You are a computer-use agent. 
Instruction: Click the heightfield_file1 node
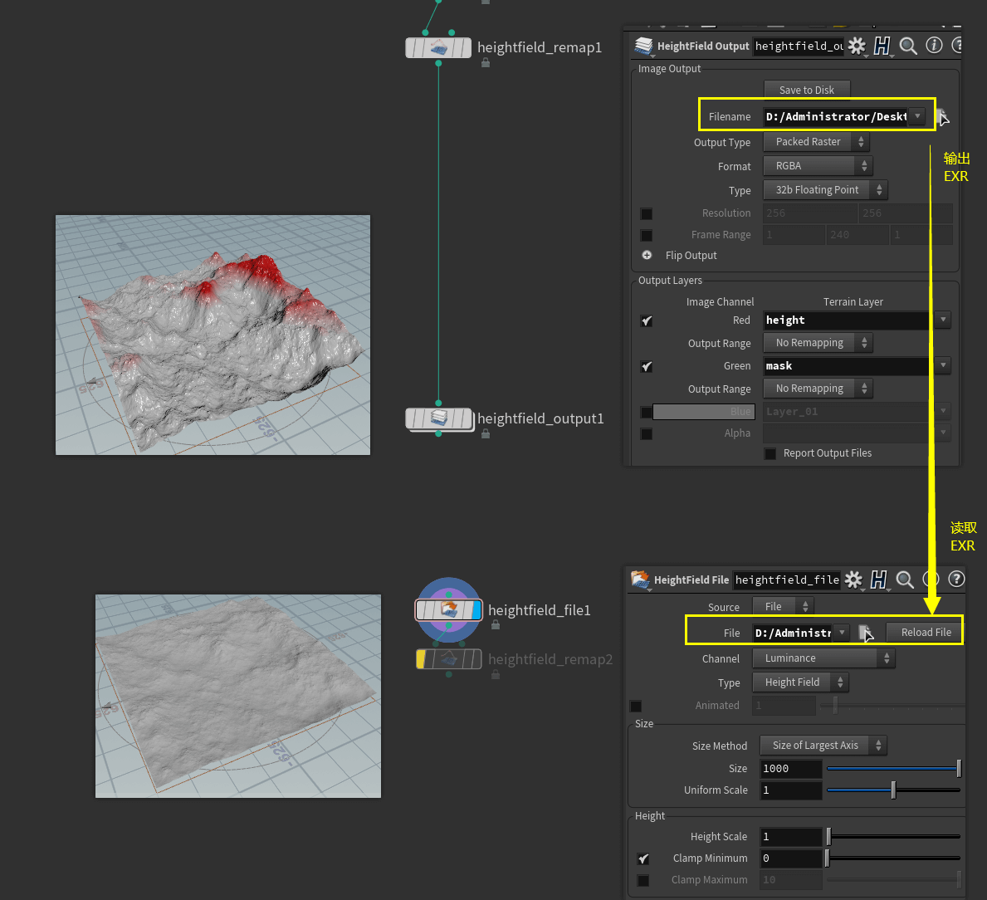(x=448, y=610)
